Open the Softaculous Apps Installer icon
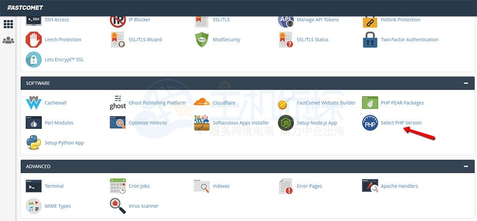477x221 pixels. coord(202,123)
